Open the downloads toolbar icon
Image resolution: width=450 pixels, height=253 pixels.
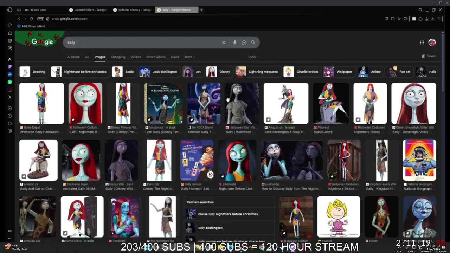tap(433, 19)
